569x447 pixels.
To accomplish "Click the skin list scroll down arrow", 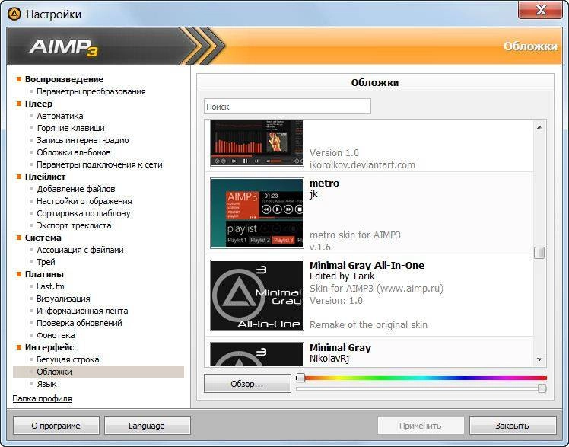I will point(539,359).
